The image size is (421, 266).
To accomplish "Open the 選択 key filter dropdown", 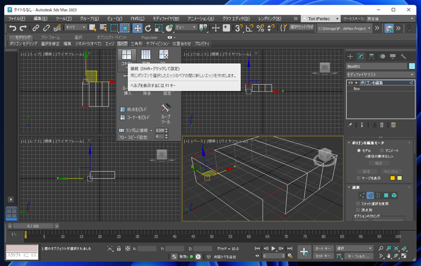I will (x=354, y=248).
